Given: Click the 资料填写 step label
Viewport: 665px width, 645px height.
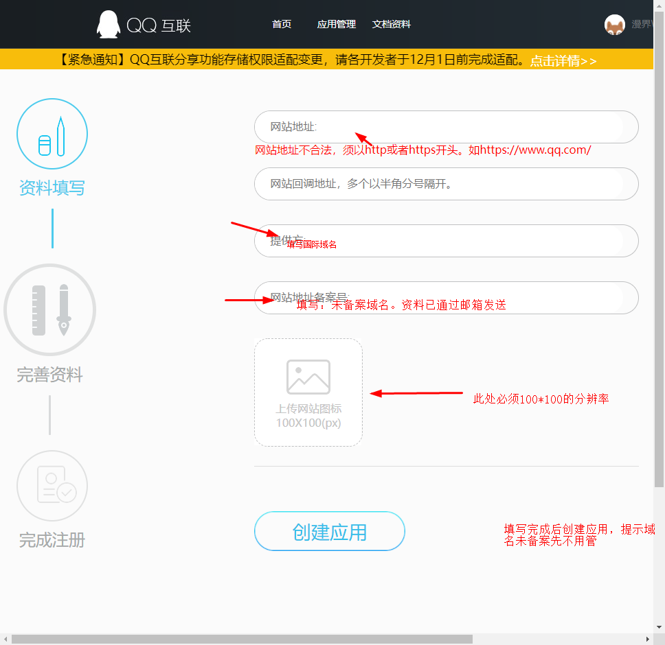Looking at the screenshot, I should pos(52,187).
